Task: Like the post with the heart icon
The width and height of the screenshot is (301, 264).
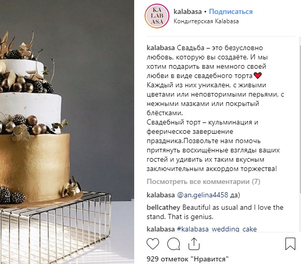Action: 153,244
